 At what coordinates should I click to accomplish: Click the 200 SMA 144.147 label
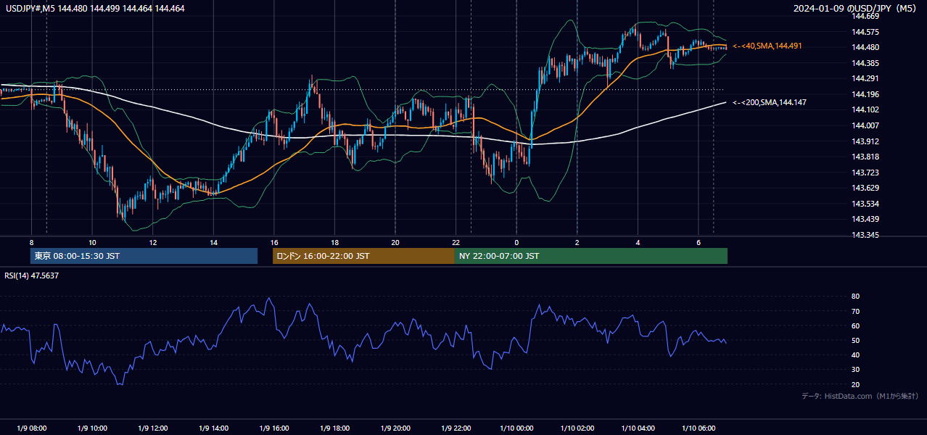pyautogui.click(x=770, y=102)
